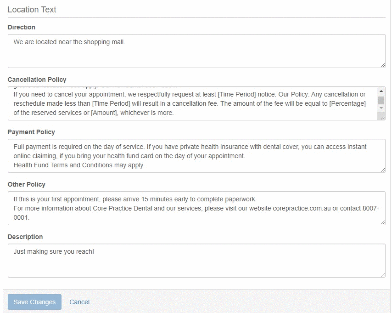Click inside the Payment Policy text box
392x313 pixels.
[196, 156]
